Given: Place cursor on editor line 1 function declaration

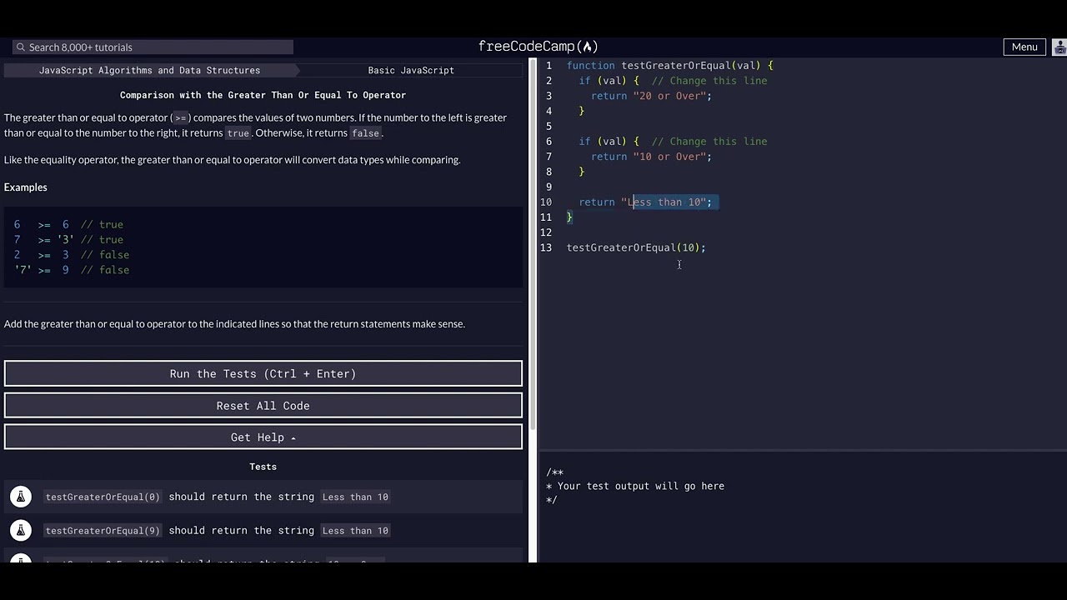Looking at the screenshot, I should pyautogui.click(x=670, y=66).
